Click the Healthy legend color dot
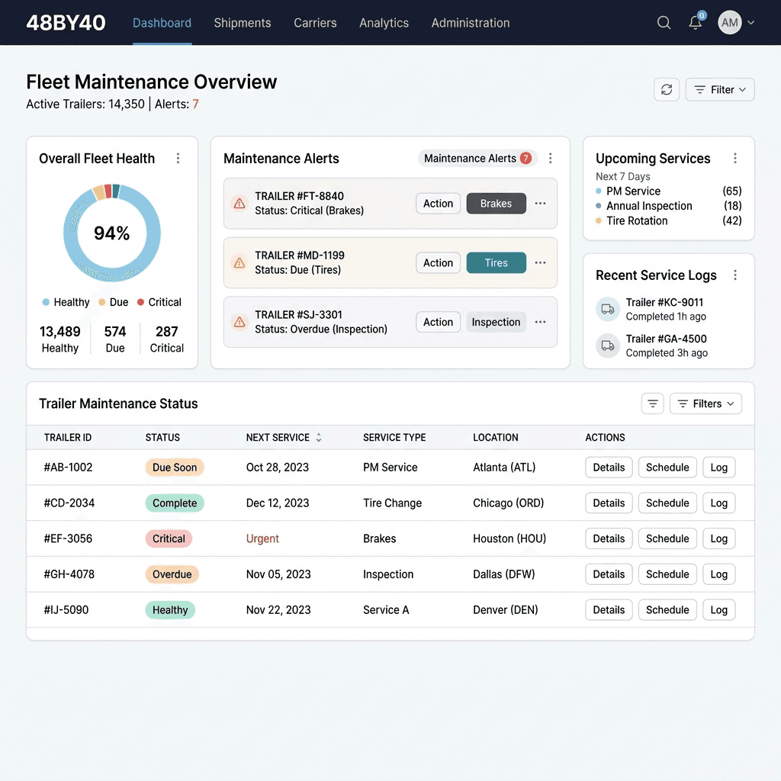The height and width of the screenshot is (781, 781). coord(46,302)
